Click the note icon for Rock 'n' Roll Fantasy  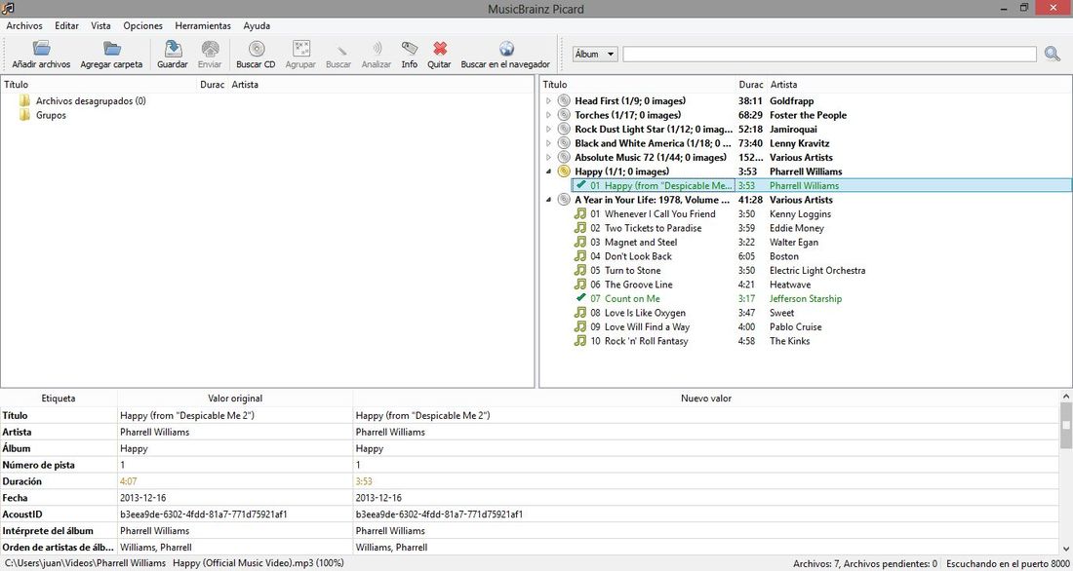pyautogui.click(x=580, y=340)
